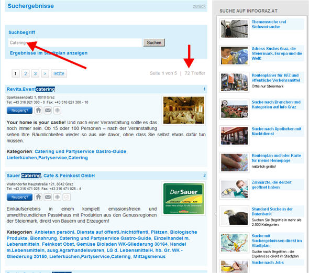Image resolution: width=309 pixels, height=273 pixels.
Task: Click the '72 Treffer' hit count text
Action: (x=195, y=73)
